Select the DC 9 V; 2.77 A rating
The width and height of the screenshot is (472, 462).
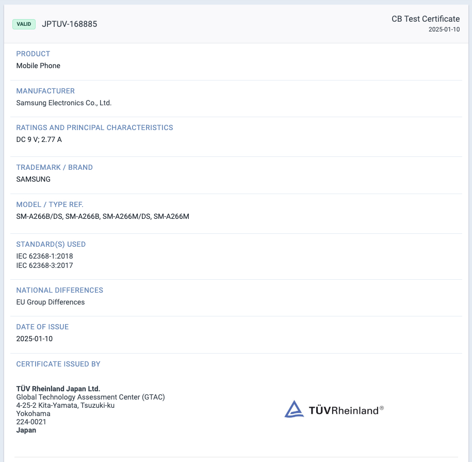pos(39,139)
